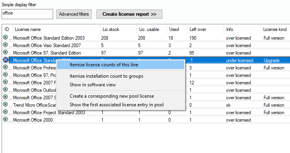Click the license icon of Microsoft Office Visio Standard 2007
This screenshot has height=153, width=290.
(x=6, y=45)
